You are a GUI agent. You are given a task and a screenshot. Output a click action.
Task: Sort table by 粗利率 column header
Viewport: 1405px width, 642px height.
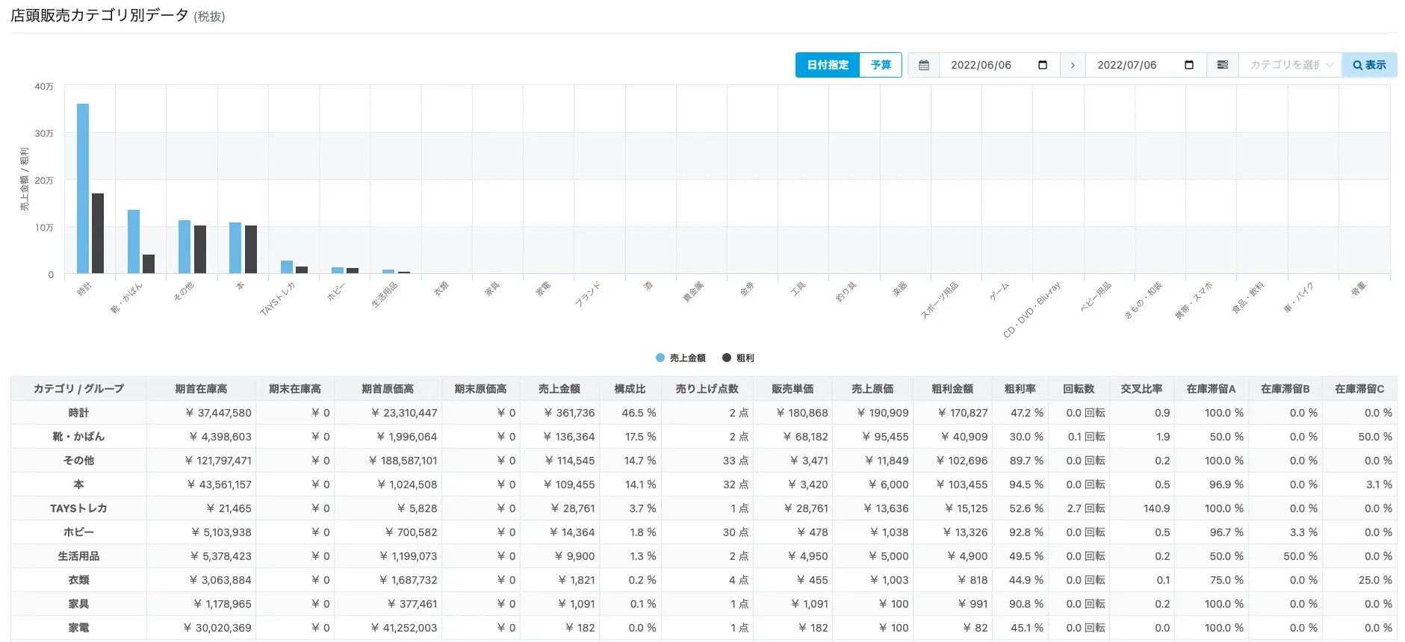coord(1020,389)
